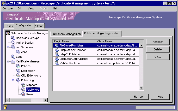Viewport: 178px width, 111px height.
Task: Select the FileBasedPublisher row name
Action: coord(71,45)
